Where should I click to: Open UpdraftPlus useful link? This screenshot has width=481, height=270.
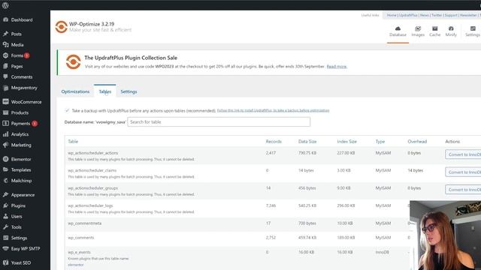coord(408,15)
